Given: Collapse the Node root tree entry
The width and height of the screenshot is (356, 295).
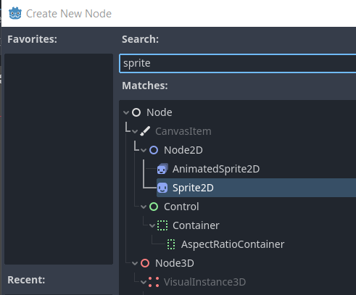Looking at the screenshot, I should tap(126, 112).
